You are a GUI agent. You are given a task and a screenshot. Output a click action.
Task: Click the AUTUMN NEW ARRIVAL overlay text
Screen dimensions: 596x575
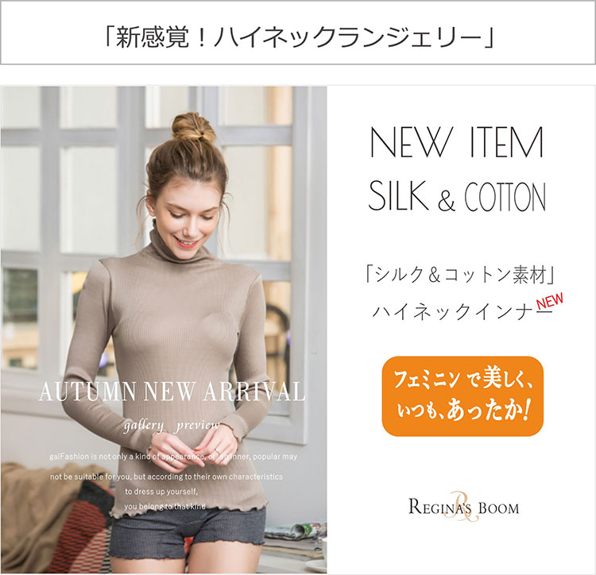pyautogui.click(x=172, y=392)
